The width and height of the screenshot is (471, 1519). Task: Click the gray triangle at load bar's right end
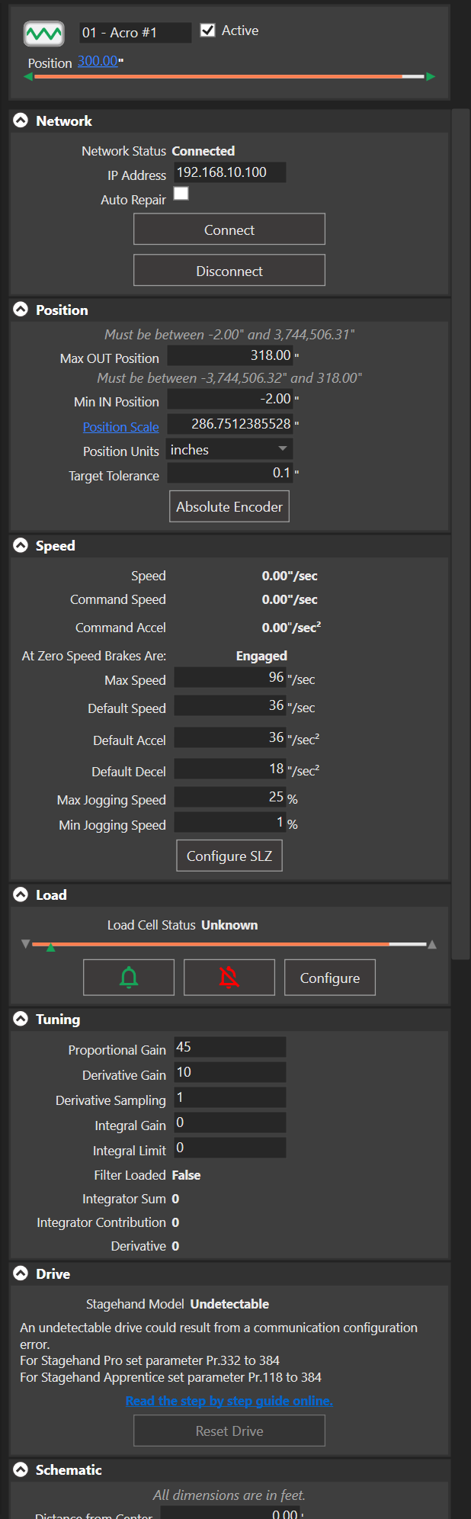tap(432, 944)
